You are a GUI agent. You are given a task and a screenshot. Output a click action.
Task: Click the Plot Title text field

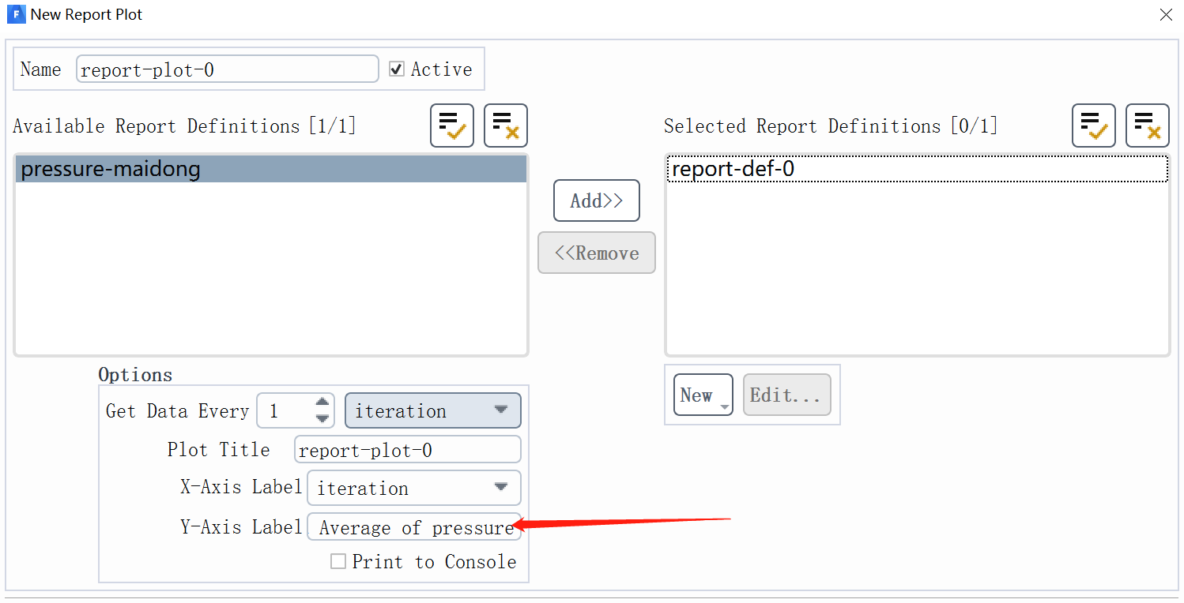[x=407, y=450]
